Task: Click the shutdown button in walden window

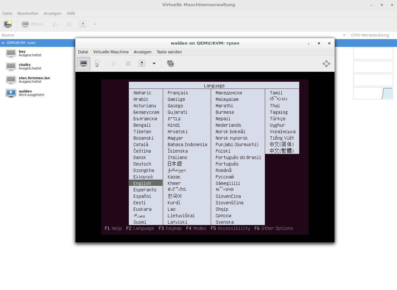Action: (142, 64)
